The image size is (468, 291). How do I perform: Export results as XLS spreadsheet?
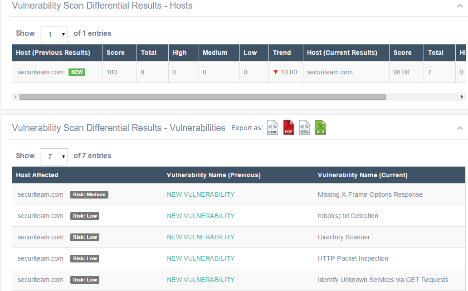321,127
